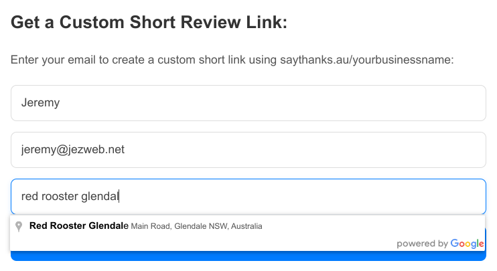Click the 'Get a Custom Short Review Link' heading
497x271 pixels.
coord(149,22)
